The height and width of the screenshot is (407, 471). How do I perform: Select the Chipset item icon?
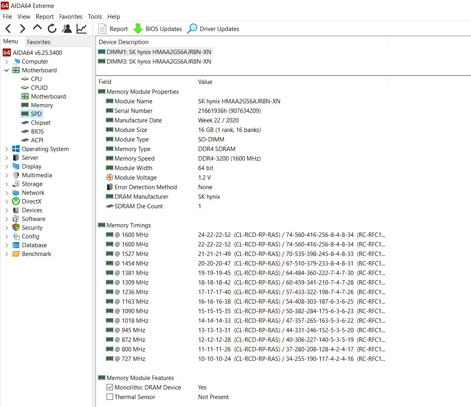(x=25, y=123)
